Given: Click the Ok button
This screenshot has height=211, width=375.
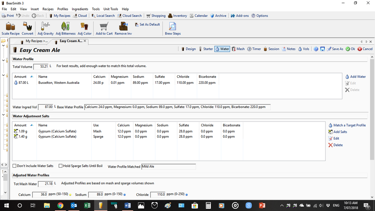Looking at the screenshot, I should pyautogui.click(x=350, y=49).
